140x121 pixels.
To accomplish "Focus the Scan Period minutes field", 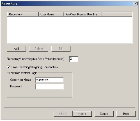I will [x=74, y=59].
